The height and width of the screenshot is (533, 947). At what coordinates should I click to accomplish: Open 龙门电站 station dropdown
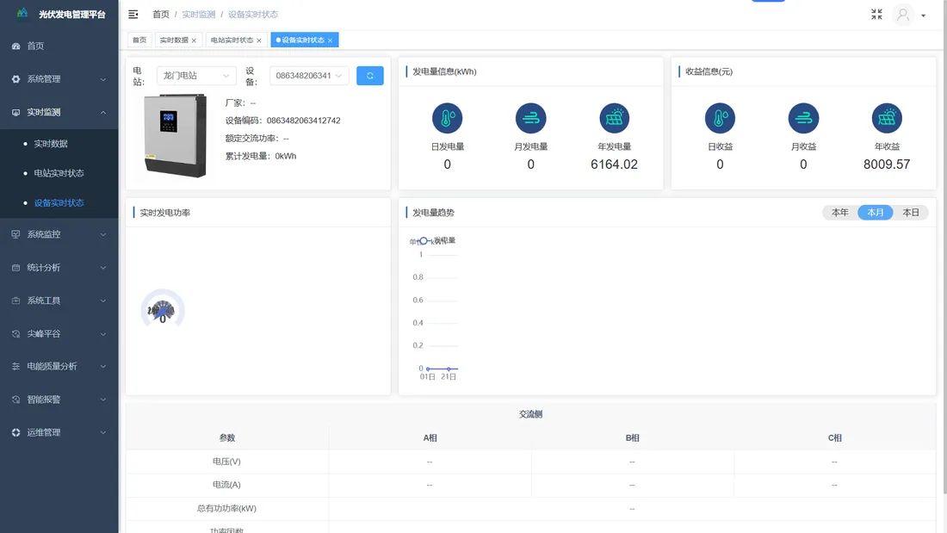point(196,76)
